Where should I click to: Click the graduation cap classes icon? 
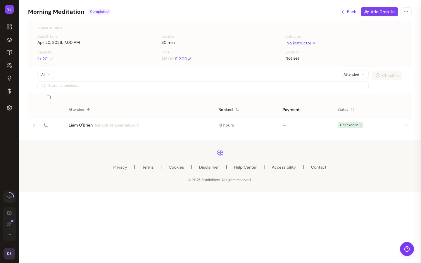pos(9,40)
